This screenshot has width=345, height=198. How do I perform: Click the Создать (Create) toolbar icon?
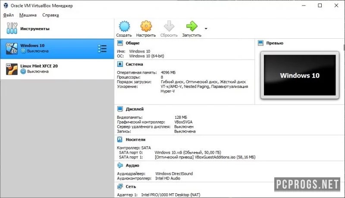pyautogui.click(x=124, y=26)
